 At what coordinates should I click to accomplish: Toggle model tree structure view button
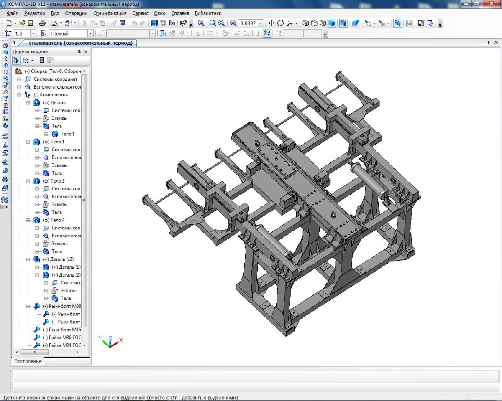(17, 61)
